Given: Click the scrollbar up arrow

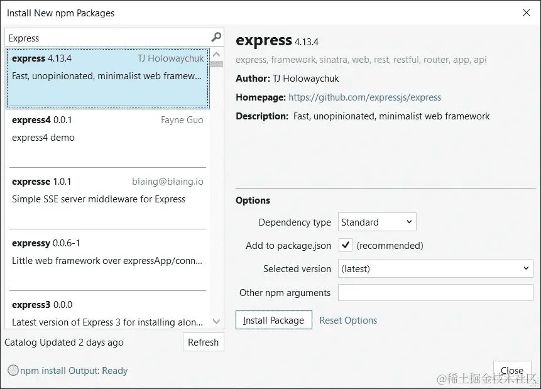Looking at the screenshot, I should (x=216, y=53).
